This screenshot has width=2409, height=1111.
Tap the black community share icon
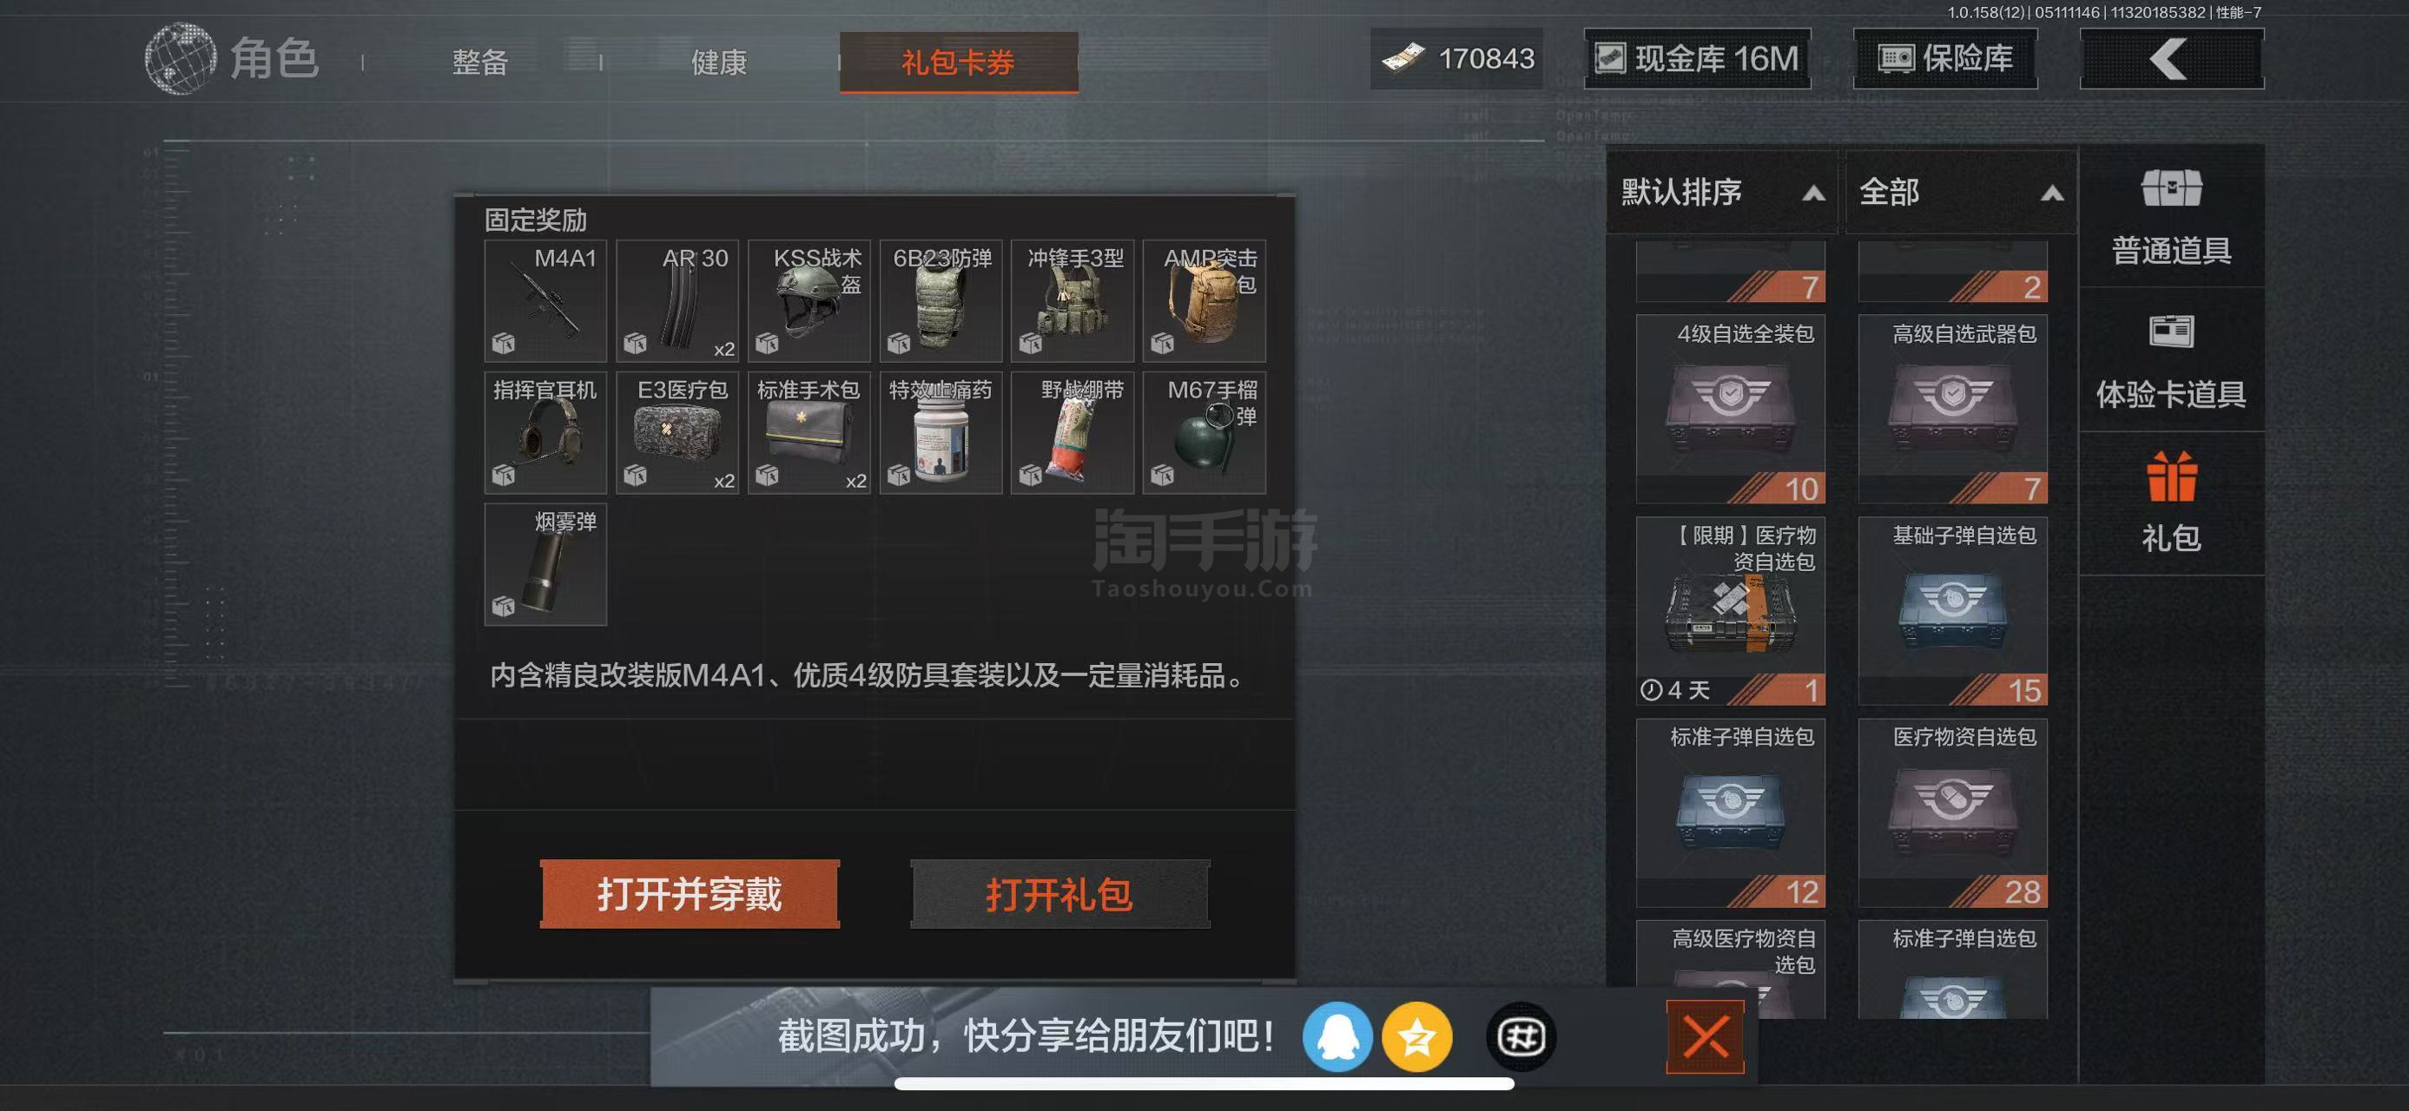tap(1521, 1037)
